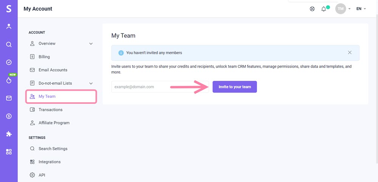Open the help lifebuoy icon in header
The image size is (378, 182).
(x=312, y=9)
